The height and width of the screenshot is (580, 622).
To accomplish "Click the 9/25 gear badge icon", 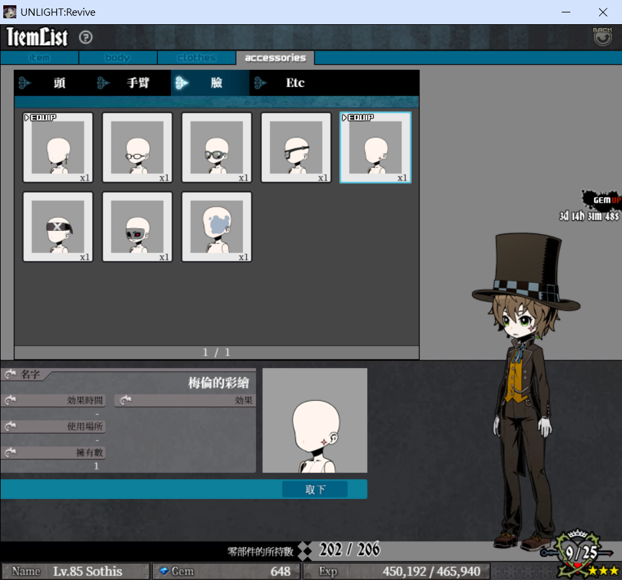I will [x=579, y=553].
